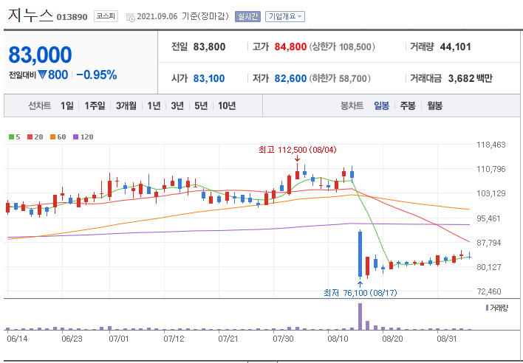Click the 118,463 price axis label
Image resolution: width=523 pixels, height=363 pixels.
coord(491,145)
